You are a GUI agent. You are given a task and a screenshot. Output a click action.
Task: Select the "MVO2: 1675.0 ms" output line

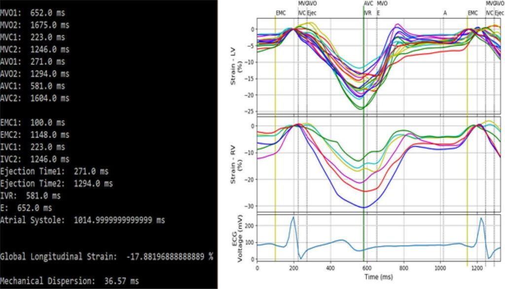(x=35, y=26)
